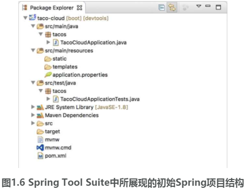Click JRE System Library icon
The height and width of the screenshot is (192, 252).
tap(40, 107)
